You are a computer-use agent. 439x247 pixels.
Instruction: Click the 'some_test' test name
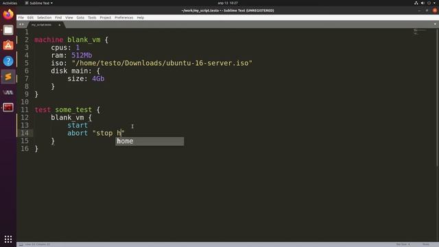click(73, 110)
